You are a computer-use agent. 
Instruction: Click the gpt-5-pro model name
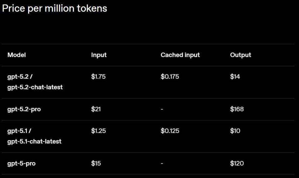21,163
